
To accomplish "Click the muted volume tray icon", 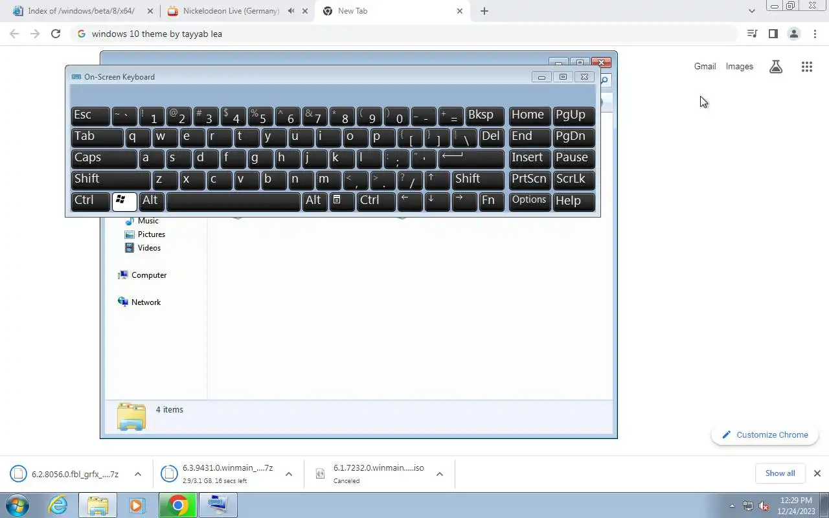I will [764, 506].
